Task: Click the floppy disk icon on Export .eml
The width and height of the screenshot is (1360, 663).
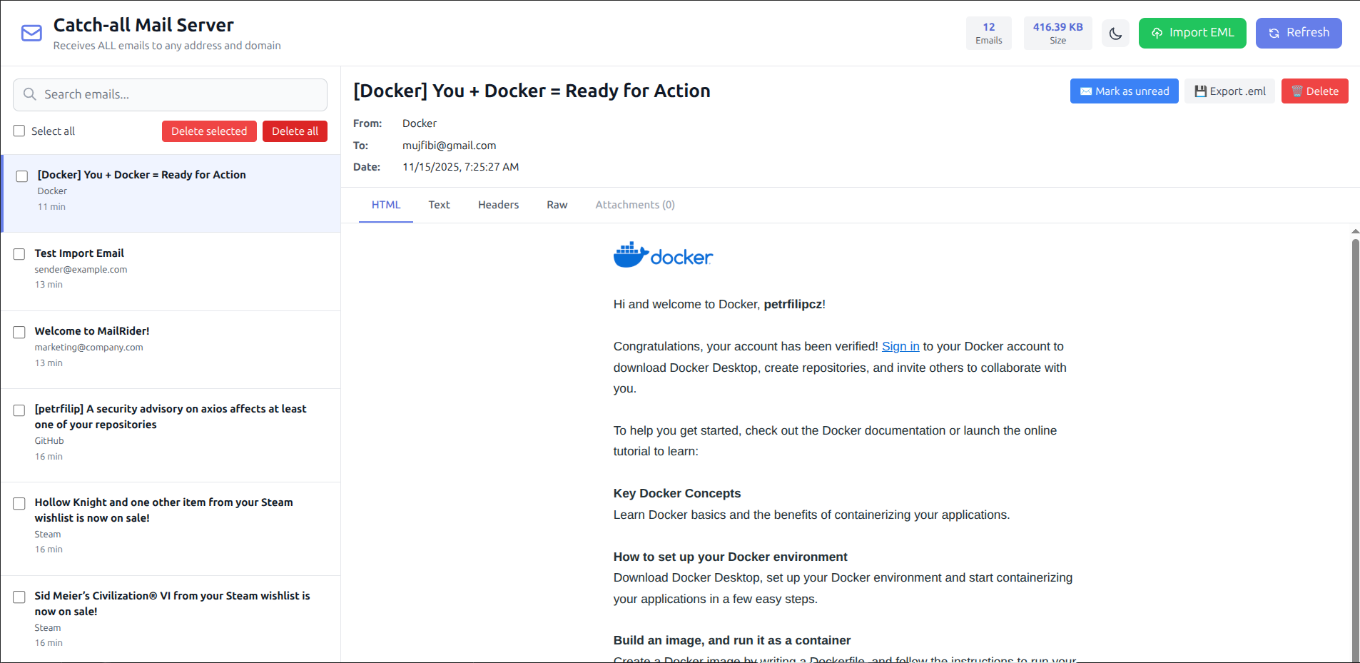Action: 1199,91
